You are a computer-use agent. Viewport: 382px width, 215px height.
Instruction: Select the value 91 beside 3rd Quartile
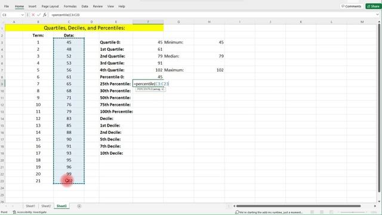pos(148,63)
